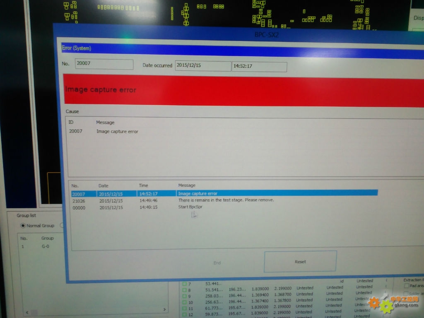Tick the checkbox for row 9
This screenshot has width=424, height=318.
click(x=185, y=296)
